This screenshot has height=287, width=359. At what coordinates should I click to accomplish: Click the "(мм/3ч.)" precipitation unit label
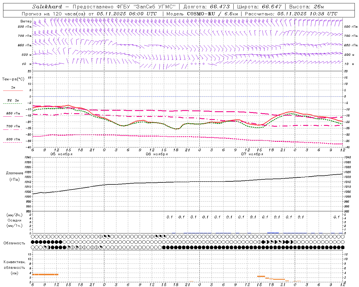pos(14,215)
